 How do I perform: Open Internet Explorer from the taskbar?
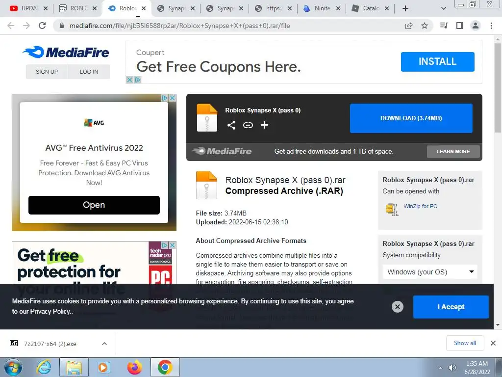(x=44, y=367)
